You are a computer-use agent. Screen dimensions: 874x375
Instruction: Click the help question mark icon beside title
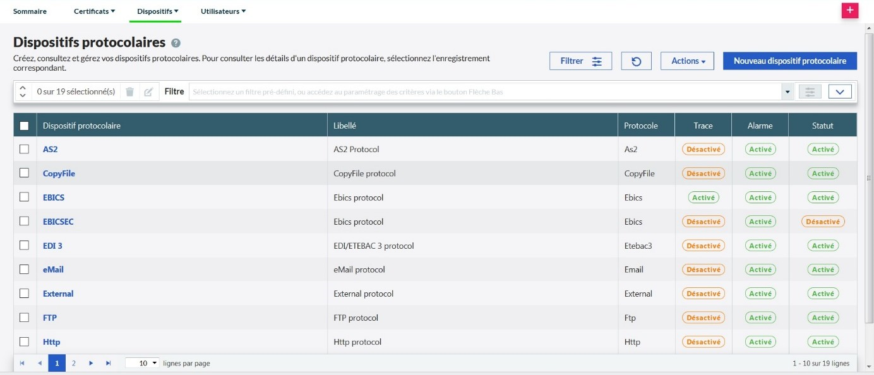click(176, 43)
